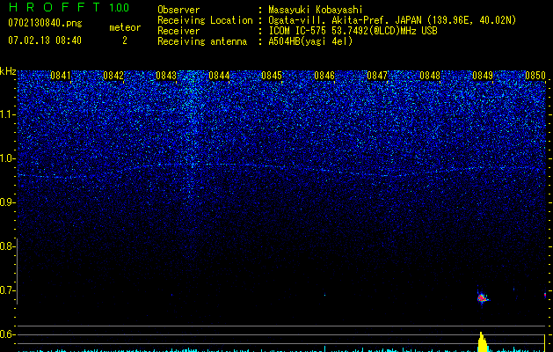Click the 1.0 frequency axis label
Viewport: 553px width, 352px height.
pyautogui.click(x=8, y=158)
